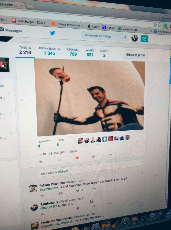Toggle the red heart on main tweet
The width and height of the screenshot is (171, 230).
coord(77,158)
